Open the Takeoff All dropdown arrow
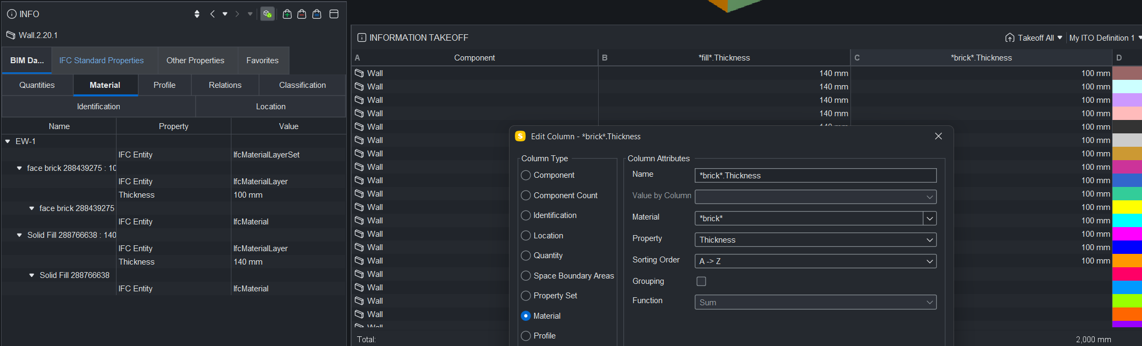 click(x=1060, y=37)
